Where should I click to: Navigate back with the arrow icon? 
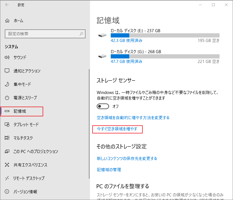[7, 5]
